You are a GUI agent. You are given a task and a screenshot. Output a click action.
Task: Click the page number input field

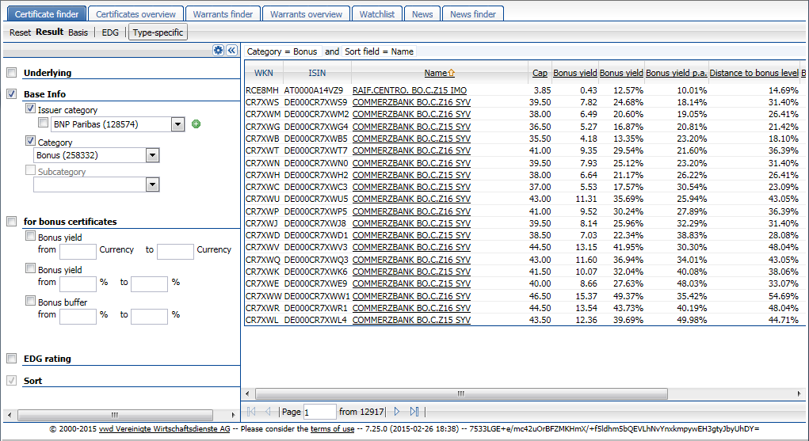[320, 412]
